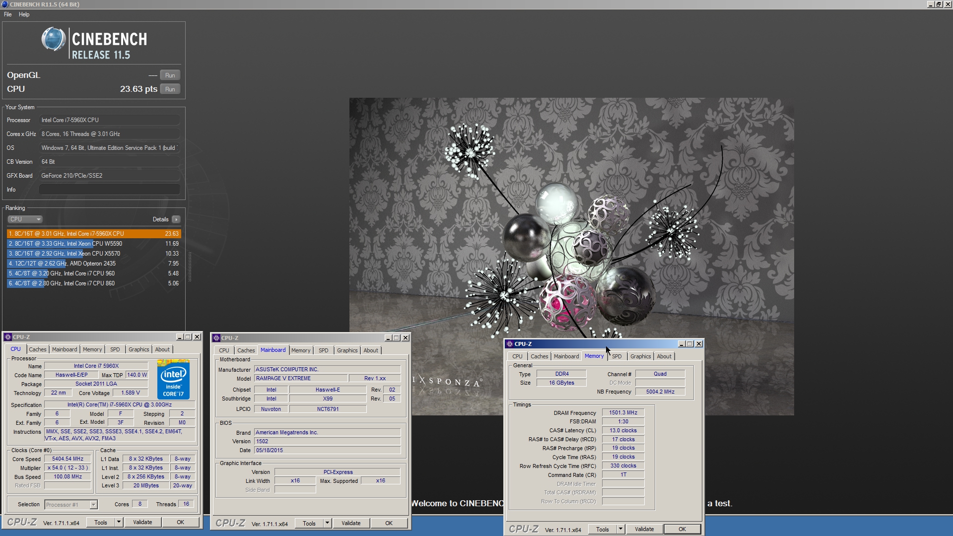Run the CPU benchmark
This screenshot has width=953, height=536.
[x=170, y=89]
